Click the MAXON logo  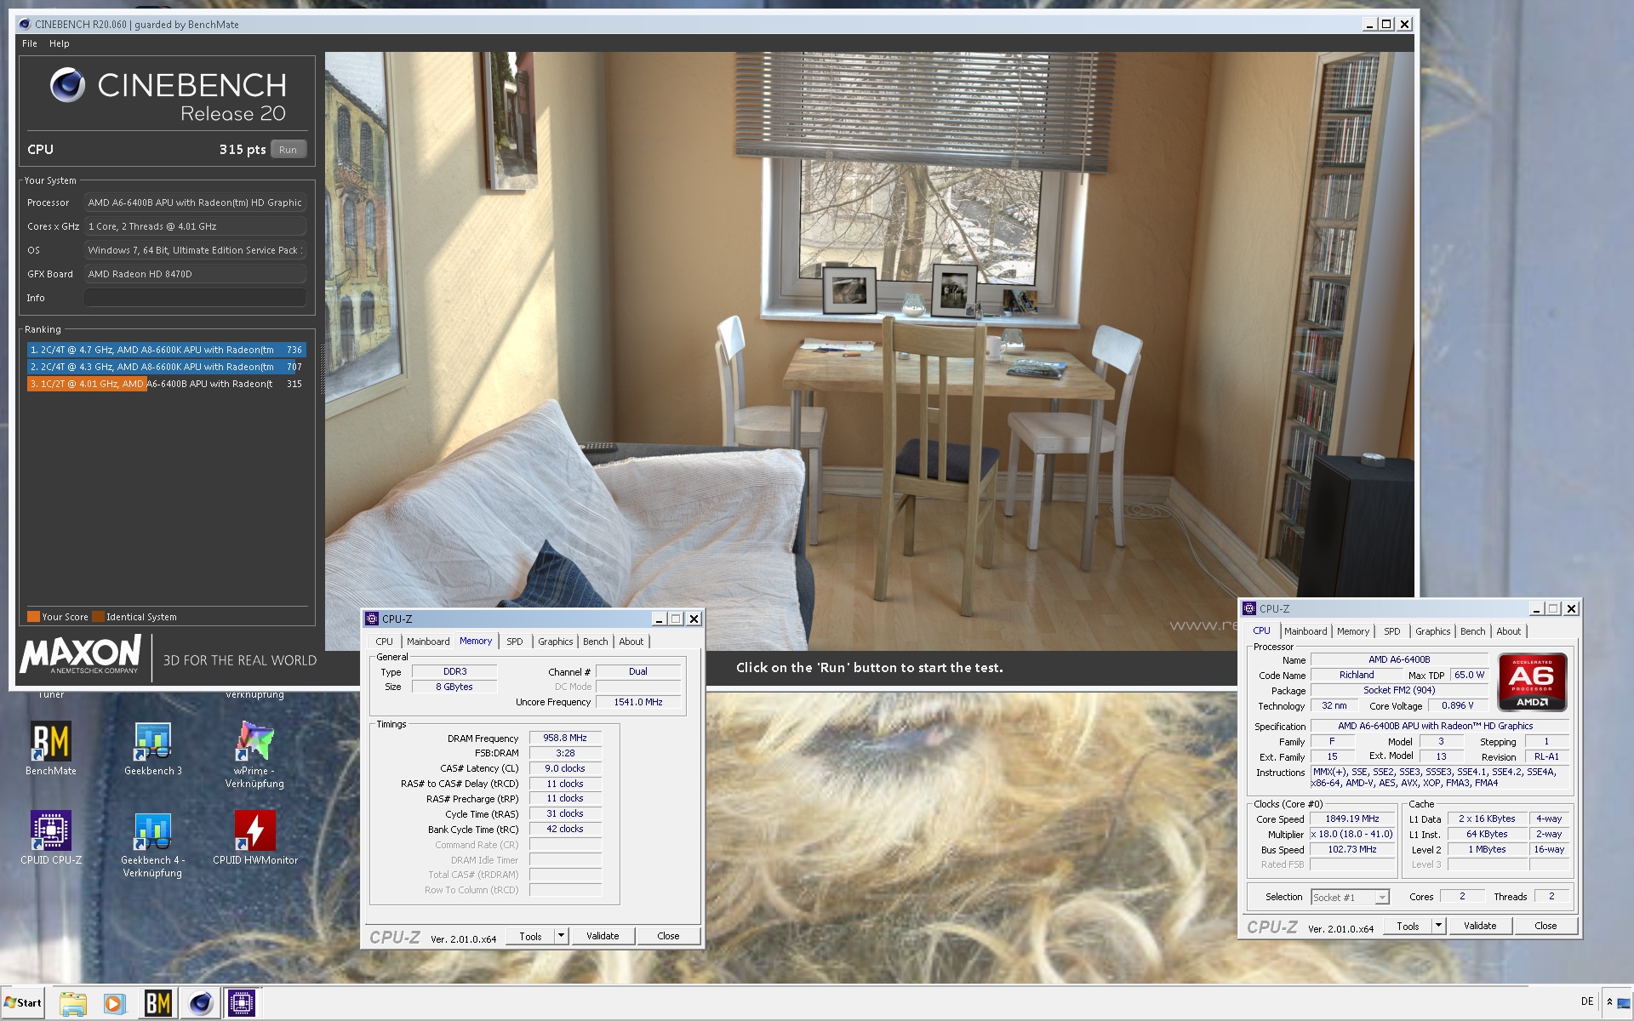point(80,655)
